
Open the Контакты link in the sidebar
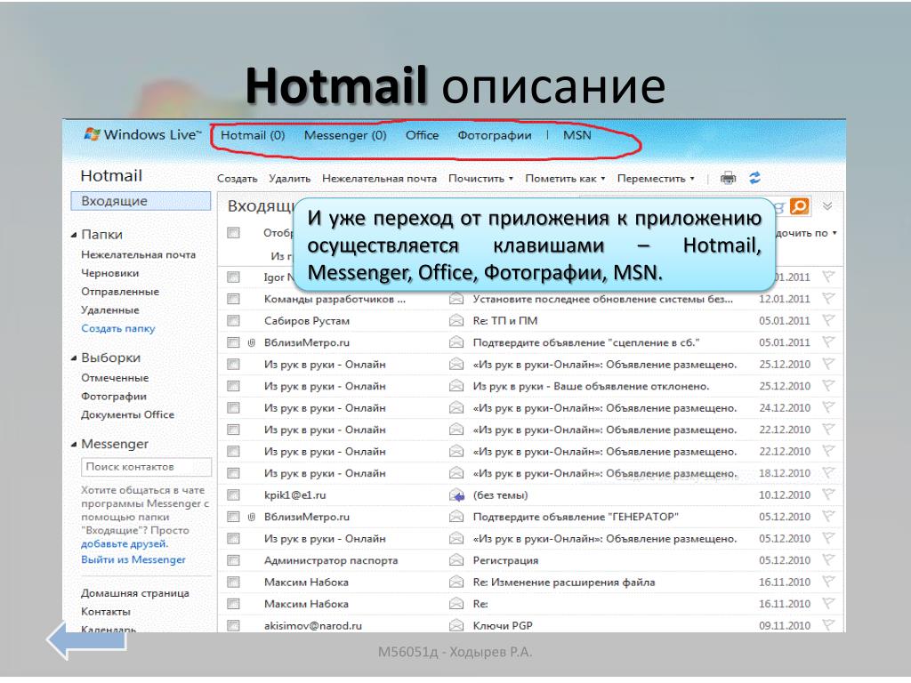click(x=106, y=612)
